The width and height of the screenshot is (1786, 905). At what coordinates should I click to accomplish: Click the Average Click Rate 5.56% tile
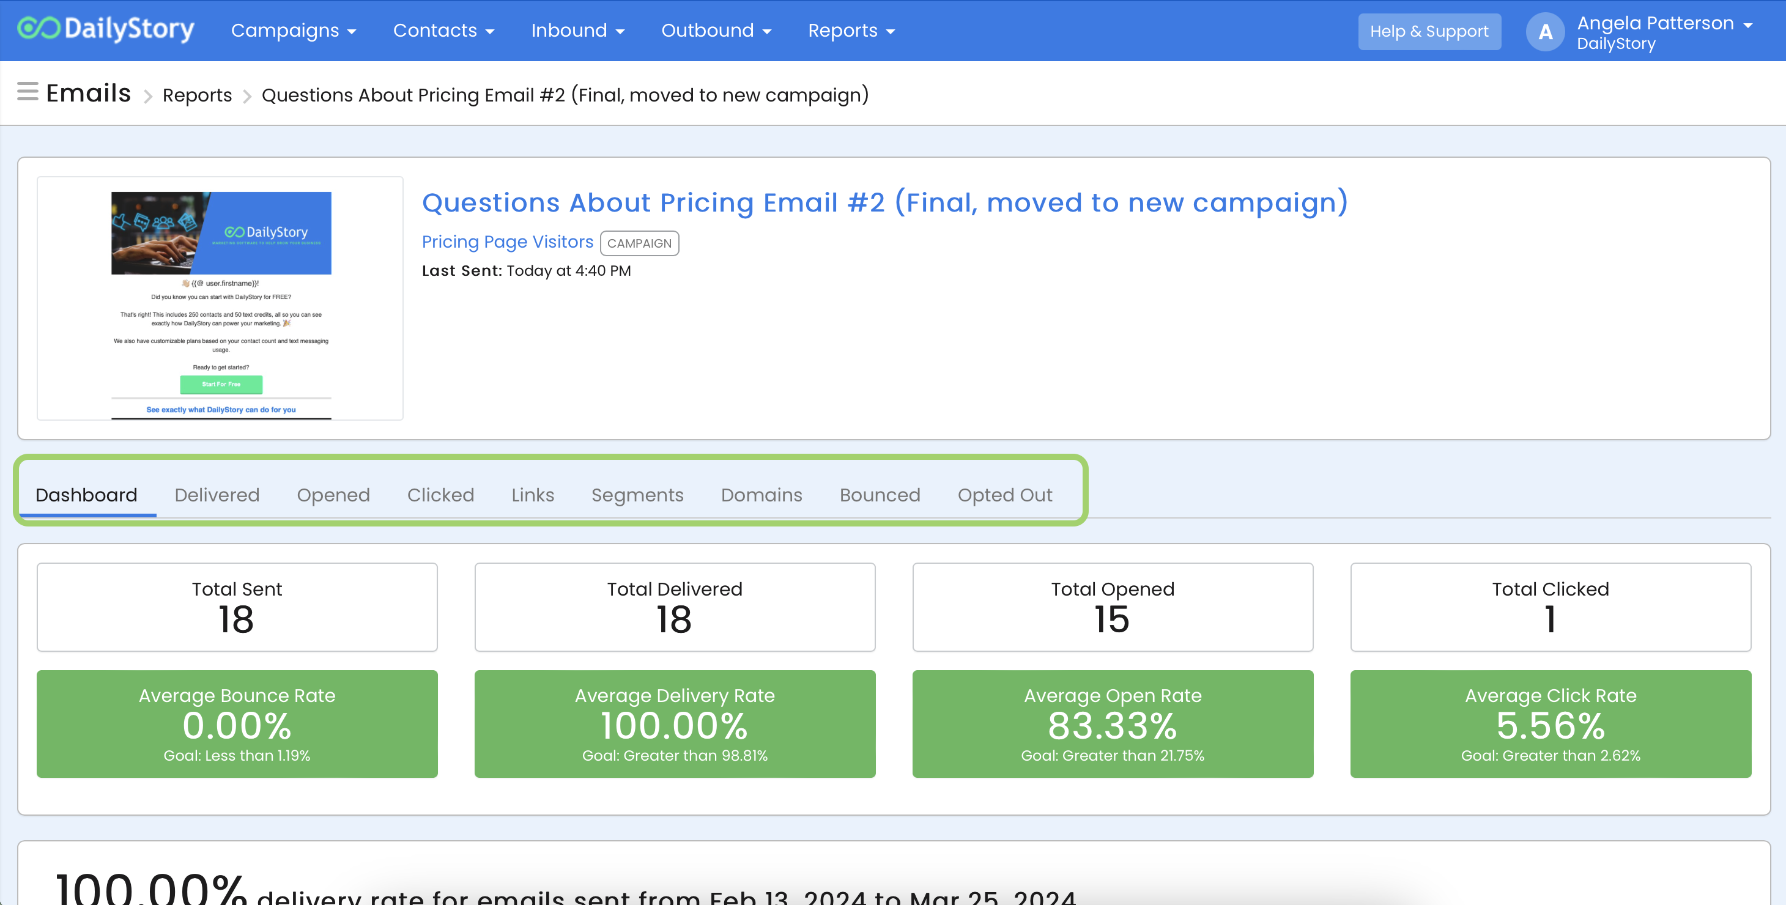(1551, 723)
